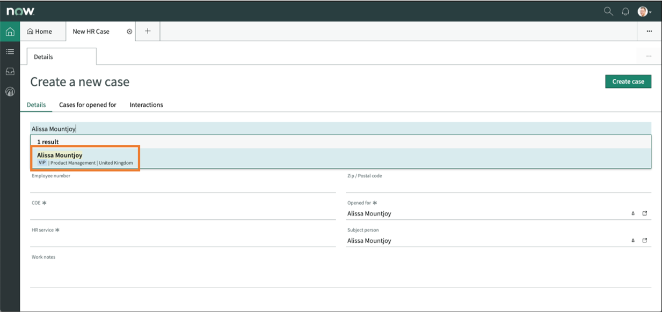
Task: Select the Details record sub-tab
Action: (x=62, y=56)
